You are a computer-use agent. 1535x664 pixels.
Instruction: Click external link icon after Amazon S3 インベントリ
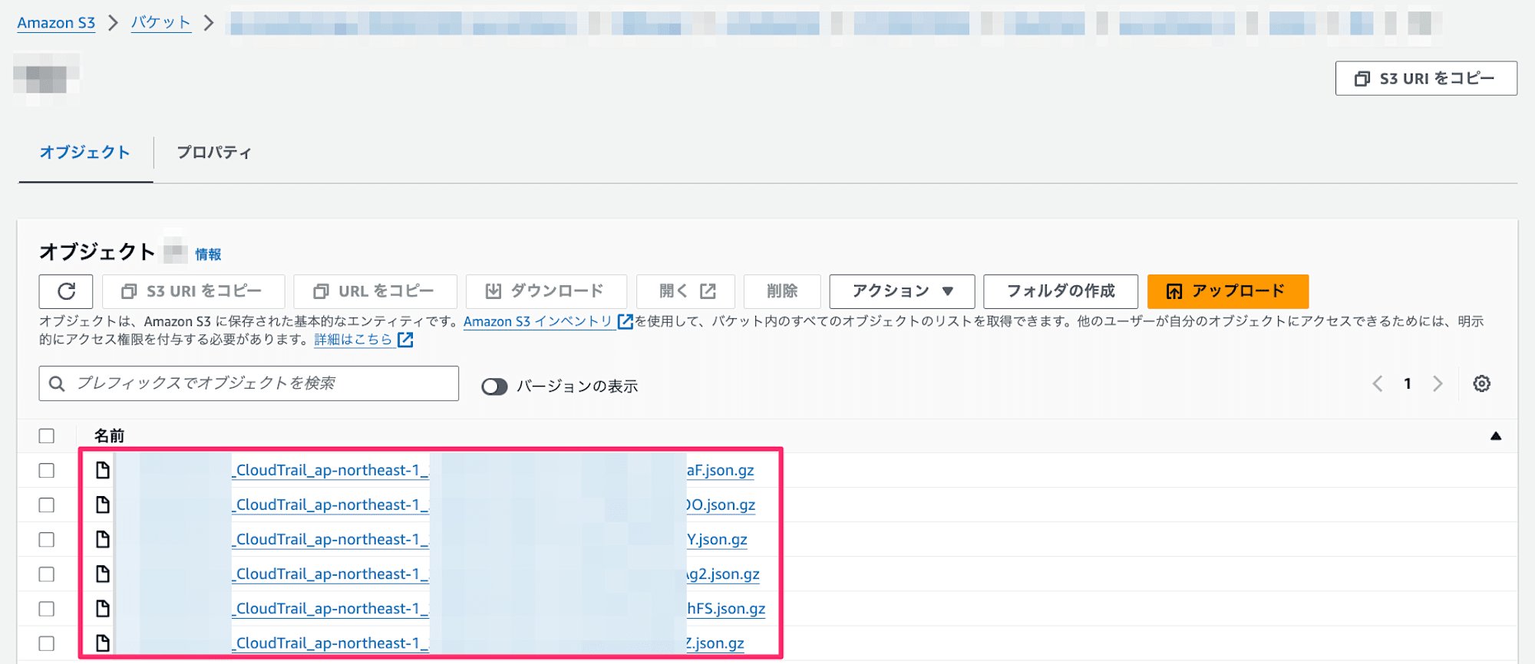point(626,321)
